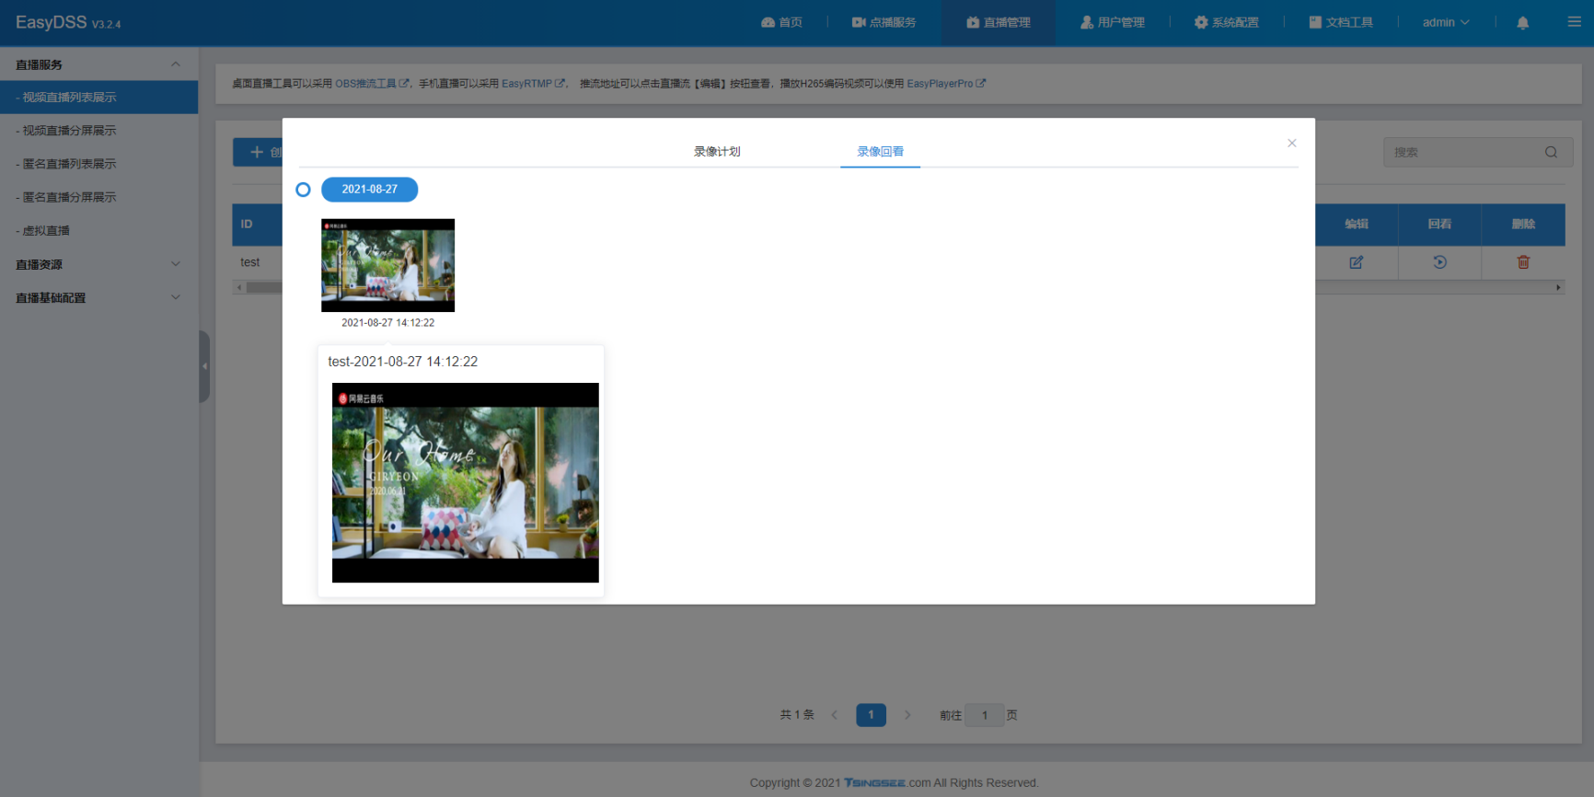Screen dimensions: 1594x797
Task: Click the test ID cell
Action: click(x=250, y=262)
